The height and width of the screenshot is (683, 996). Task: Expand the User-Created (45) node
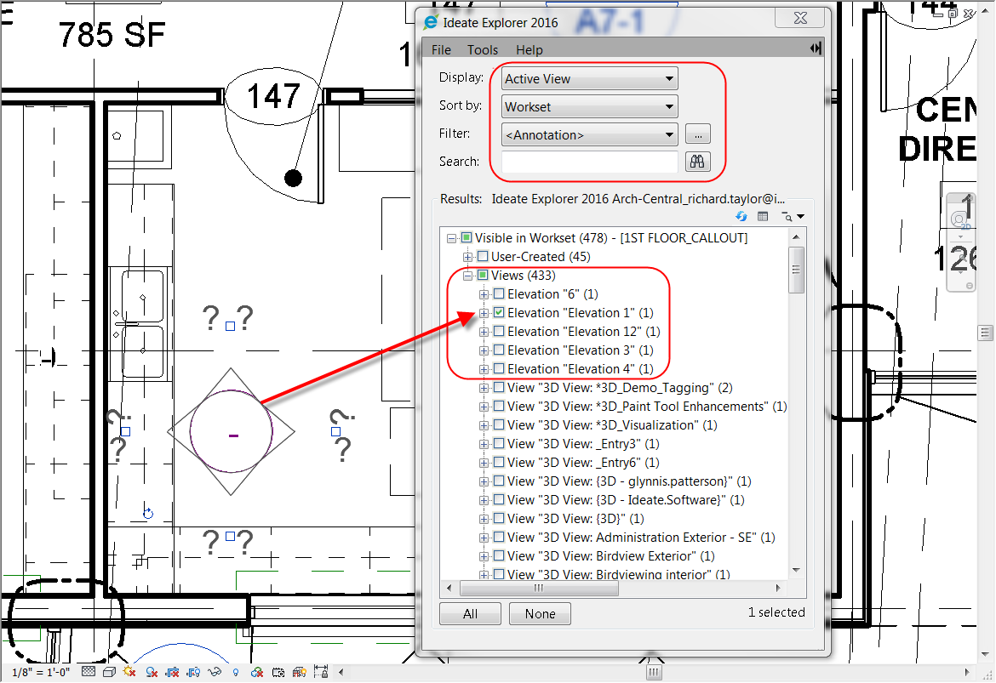click(467, 257)
